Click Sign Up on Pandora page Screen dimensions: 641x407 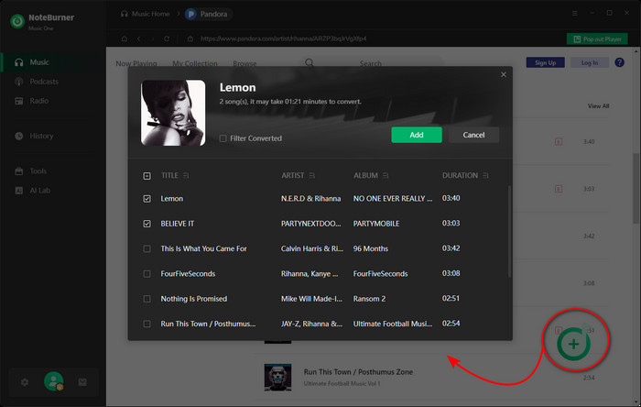[546, 62]
